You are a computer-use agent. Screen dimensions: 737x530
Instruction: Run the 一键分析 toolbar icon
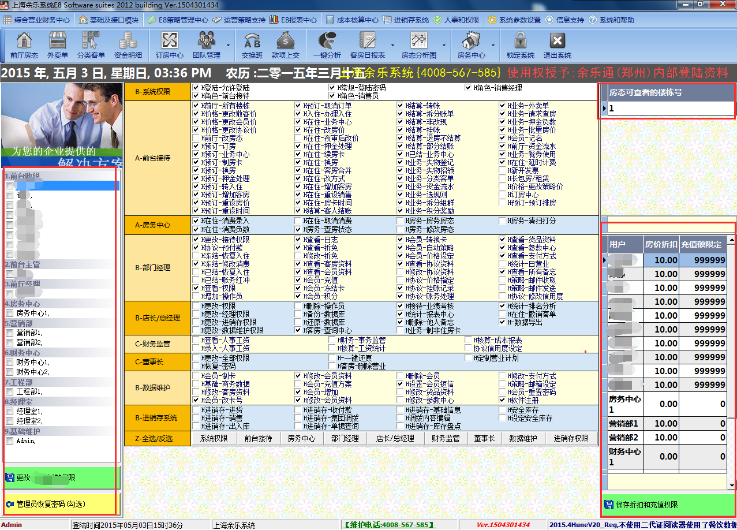tap(327, 45)
